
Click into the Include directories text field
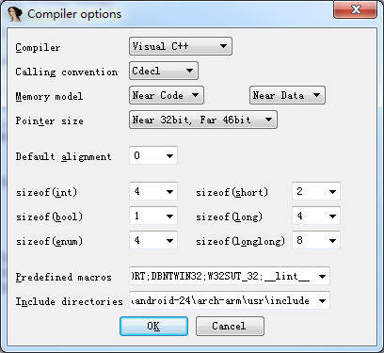coord(222,300)
